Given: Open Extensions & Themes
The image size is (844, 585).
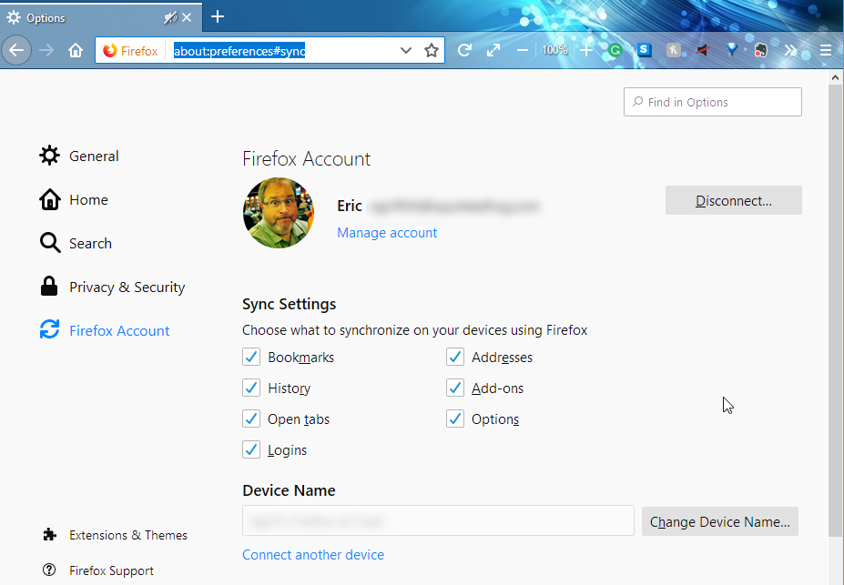Looking at the screenshot, I should pos(115,535).
